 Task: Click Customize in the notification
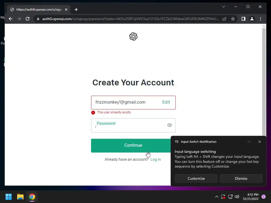pyautogui.click(x=196, y=178)
